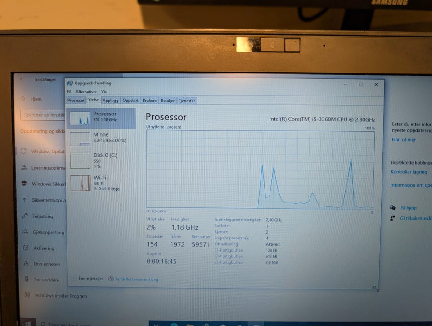Image resolution: width=432 pixels, height=326 pixels.
Task: Select the Ytelse tab
Action: click(94, 100)
